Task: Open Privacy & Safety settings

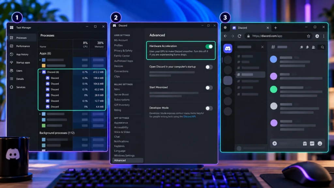Action: (123, 51)
